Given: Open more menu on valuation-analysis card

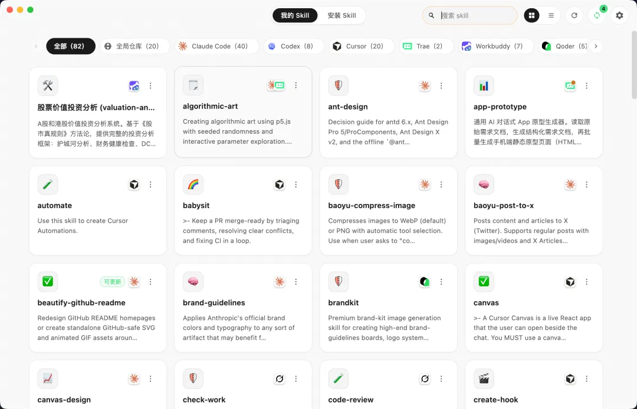Looking at the screenshot, I should tap(150, 85).
